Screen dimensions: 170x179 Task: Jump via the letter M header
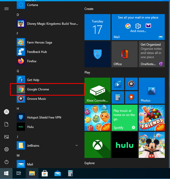pos(18,155)
